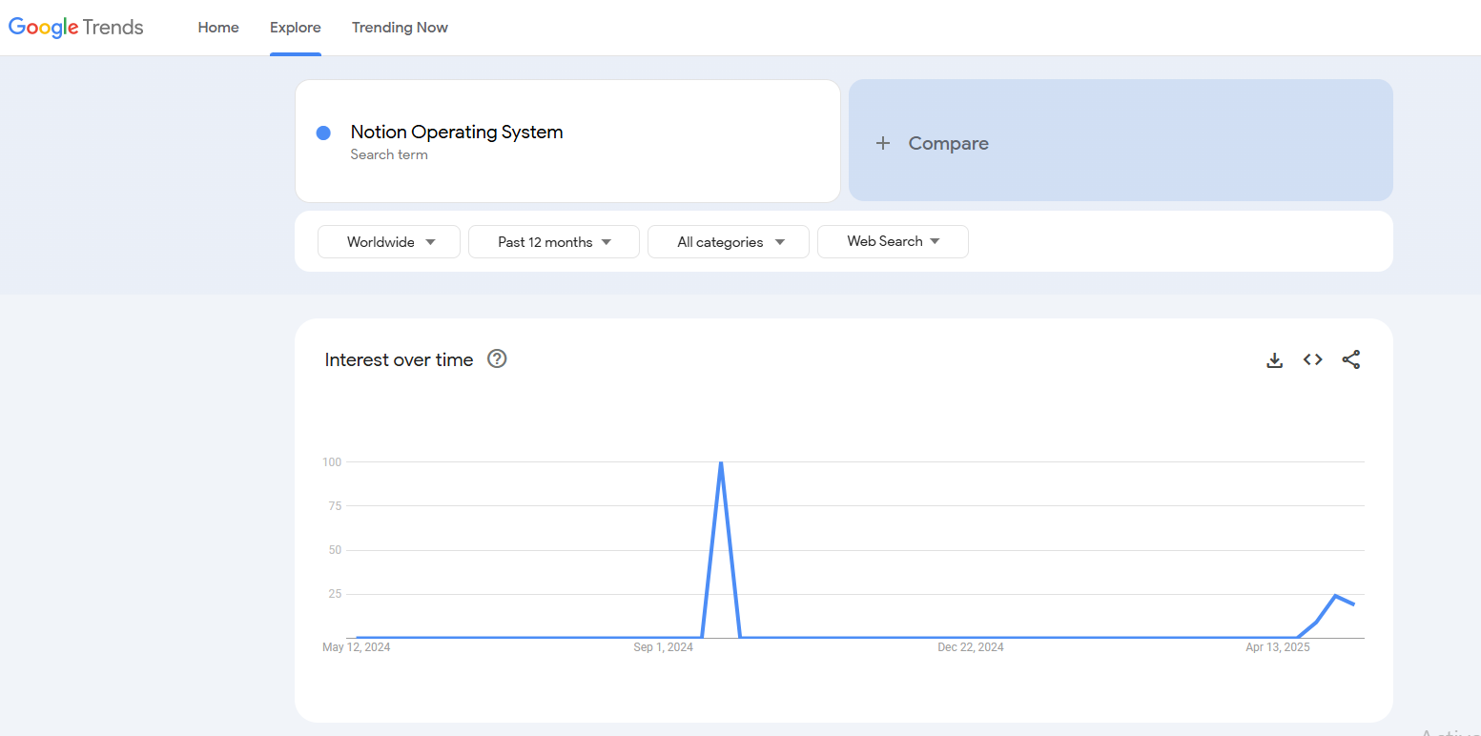Open the Past 12 months time range dropdown
Viewport: 1481px width, 736px height.
(x=554, y=242)
